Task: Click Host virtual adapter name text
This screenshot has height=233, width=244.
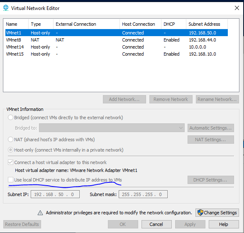Action: tap(76, 170)
